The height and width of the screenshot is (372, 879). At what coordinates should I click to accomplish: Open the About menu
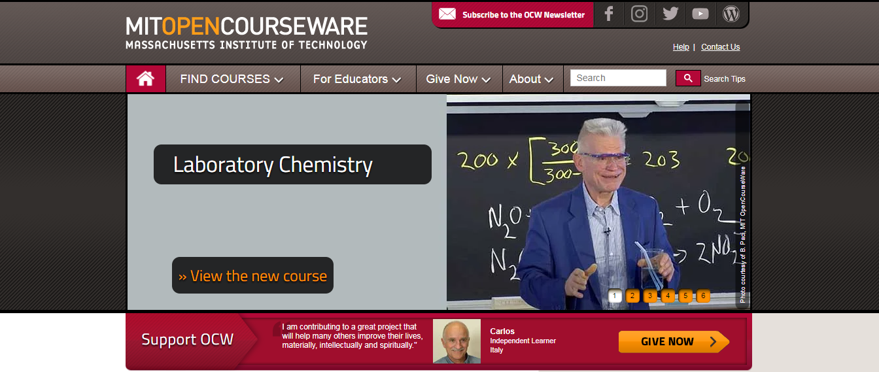tap(531, 79)
